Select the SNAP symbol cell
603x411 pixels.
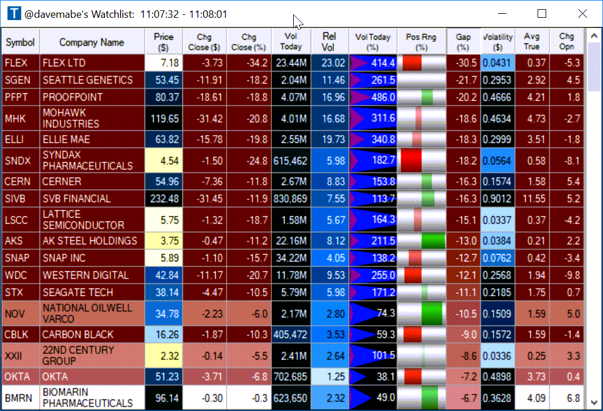coord(21,258)
